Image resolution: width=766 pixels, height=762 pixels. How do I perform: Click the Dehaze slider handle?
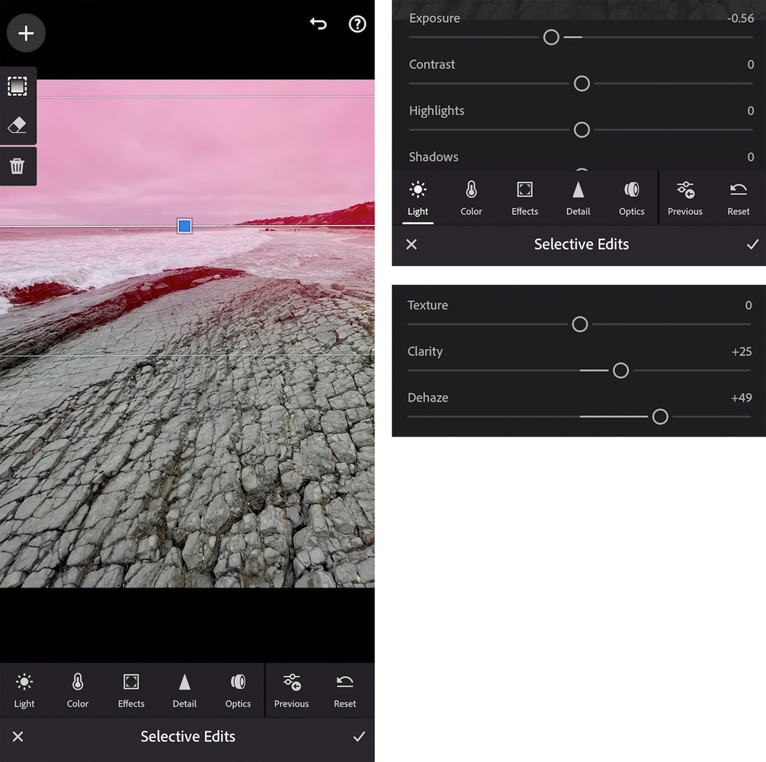[660, 417]
